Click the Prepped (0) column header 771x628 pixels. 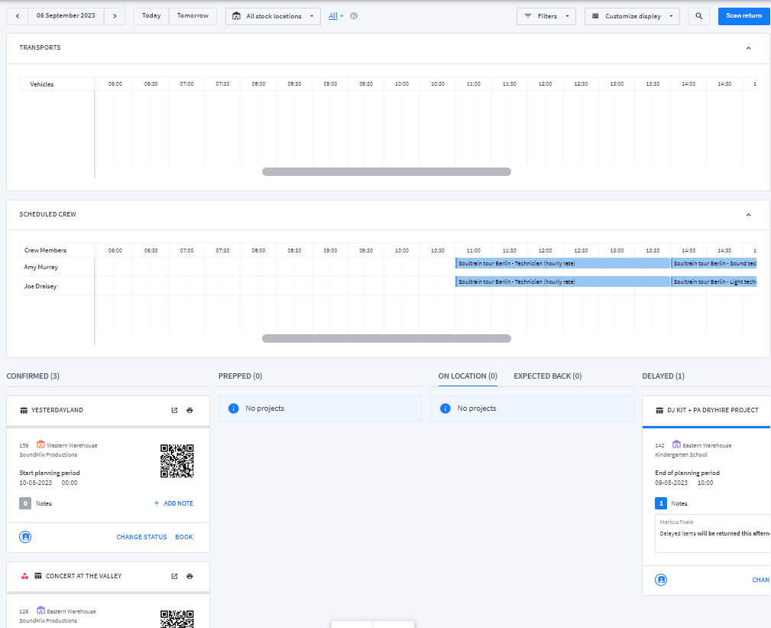point(241,376)
